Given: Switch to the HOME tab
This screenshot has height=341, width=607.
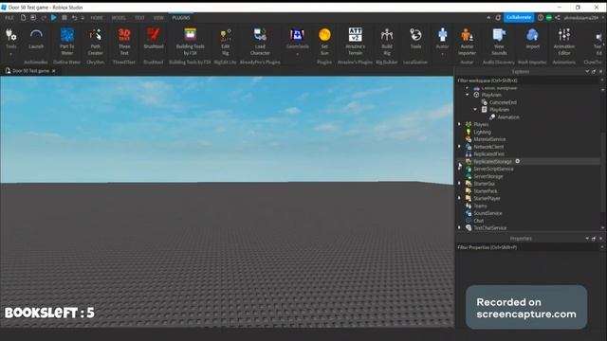Looking at the screenshot, I should pos(97,18).
